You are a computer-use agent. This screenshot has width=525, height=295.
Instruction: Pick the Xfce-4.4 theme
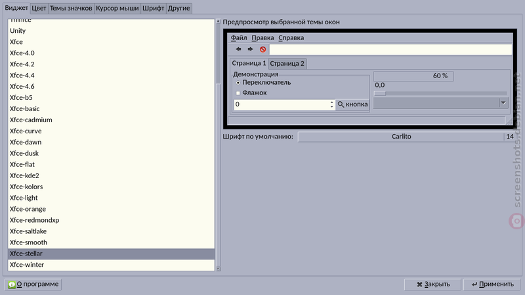click(111, 76)
